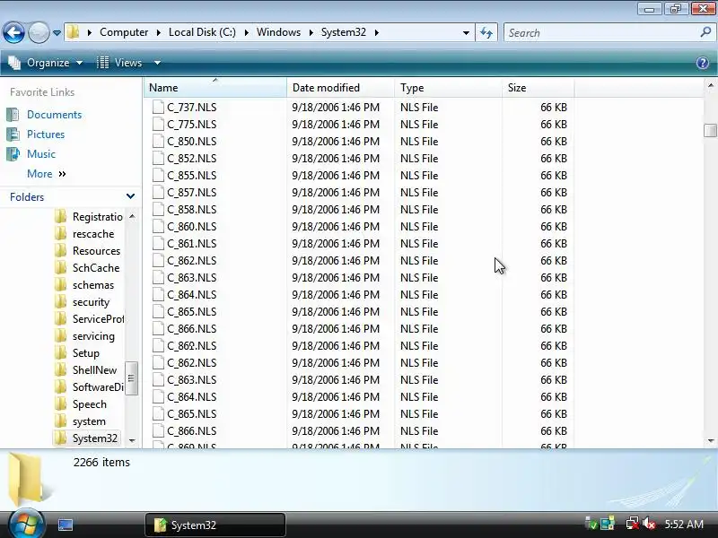Expand the arrow after Windows breadcrumb
718x538 pixels.
[311, 32]
